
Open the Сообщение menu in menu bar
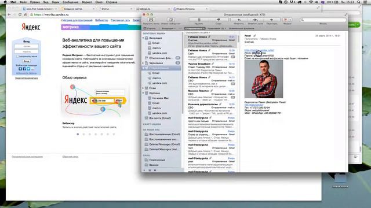click(71, 2)
